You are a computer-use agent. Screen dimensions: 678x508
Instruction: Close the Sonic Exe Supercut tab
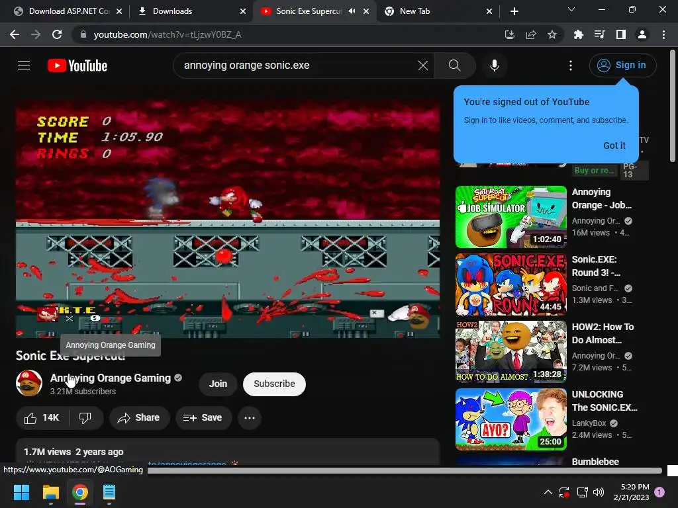366,11
